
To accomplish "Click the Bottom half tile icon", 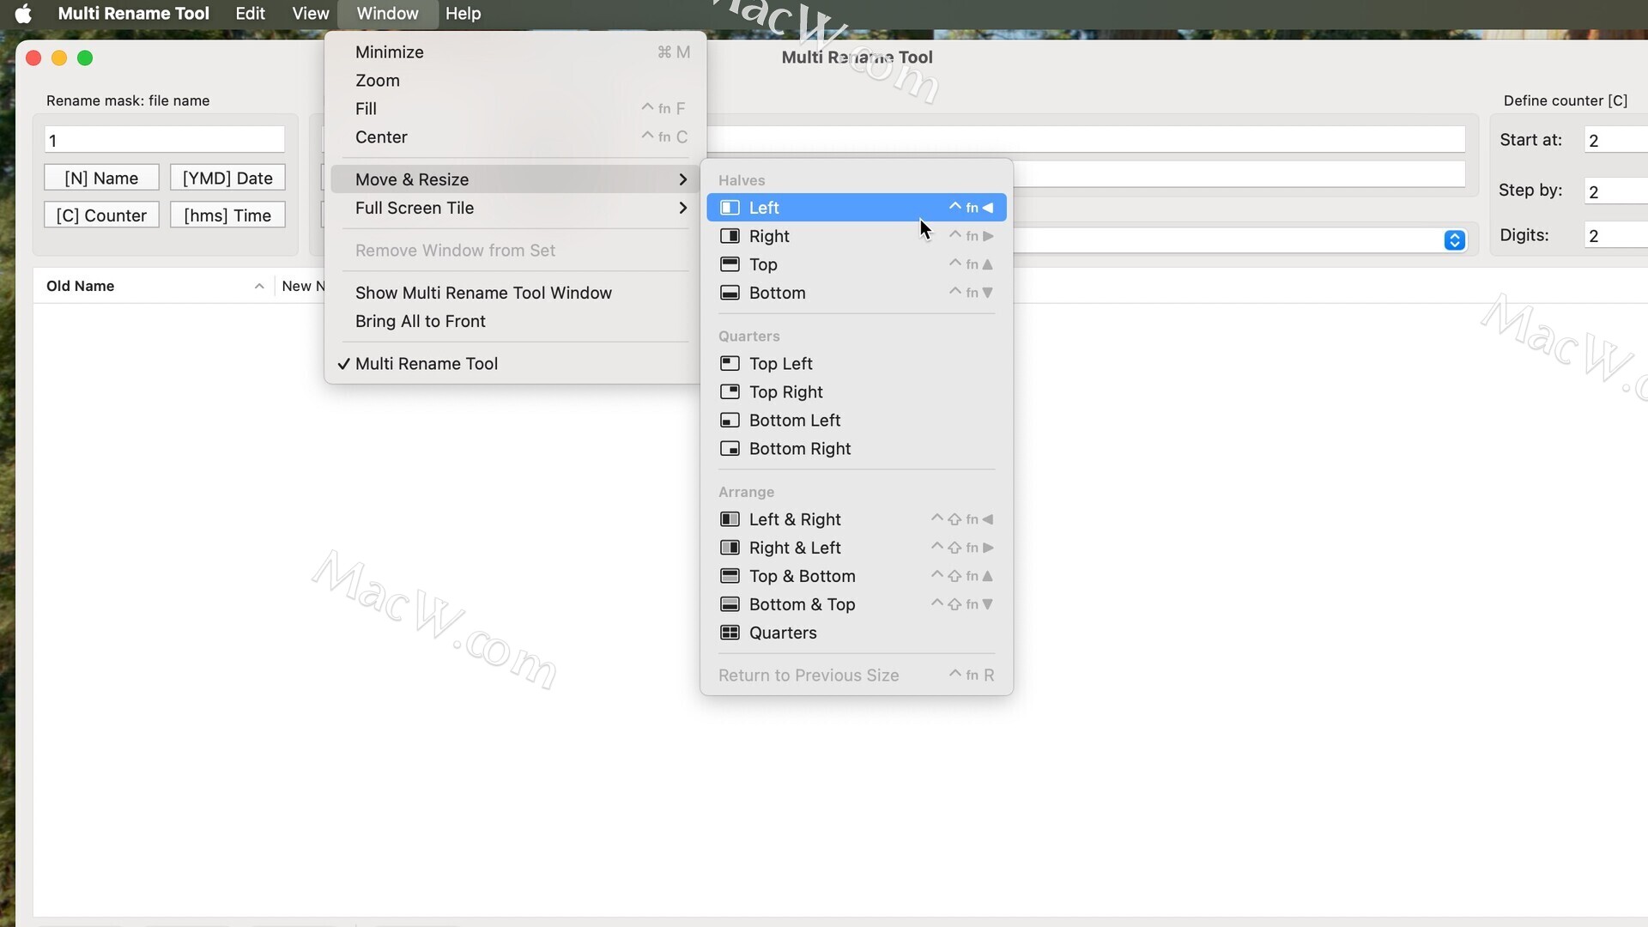I will point(730,293).
